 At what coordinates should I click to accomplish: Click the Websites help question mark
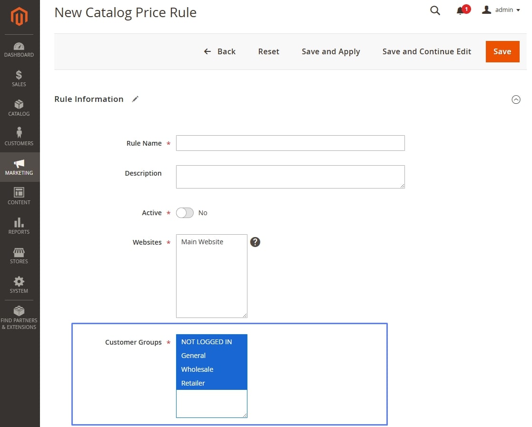255,242
